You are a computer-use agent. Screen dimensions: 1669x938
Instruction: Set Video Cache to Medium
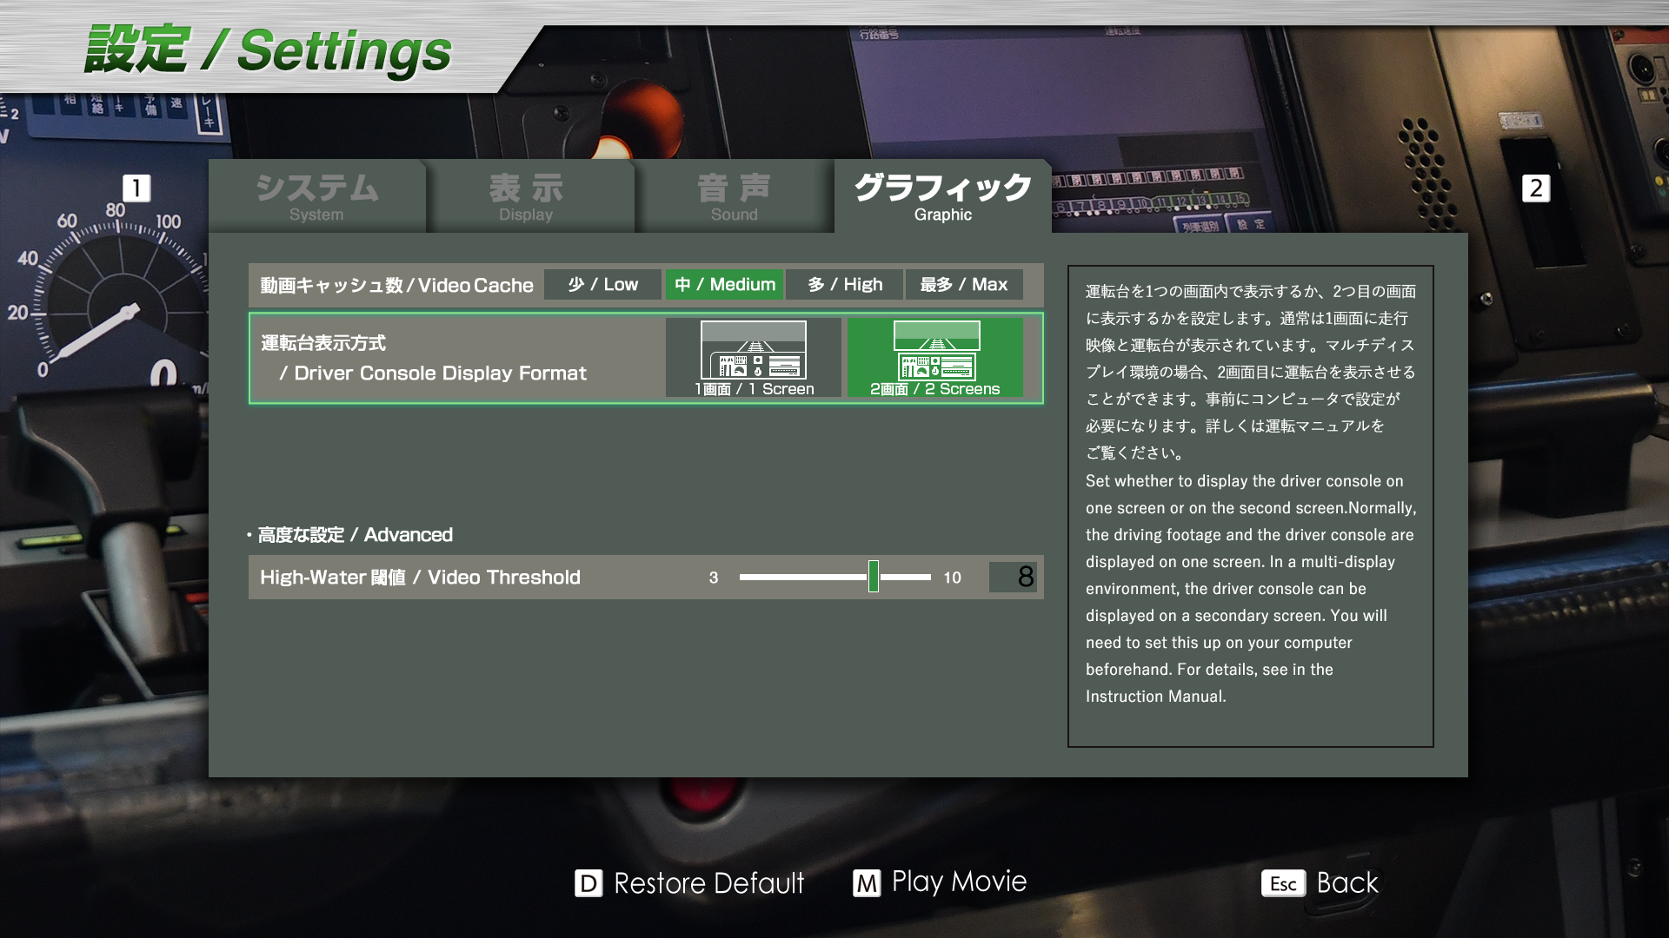point(724,285)
